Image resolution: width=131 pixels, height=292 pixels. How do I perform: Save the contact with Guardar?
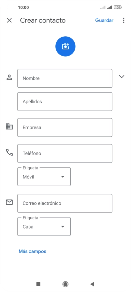click(x=104, y=20)
